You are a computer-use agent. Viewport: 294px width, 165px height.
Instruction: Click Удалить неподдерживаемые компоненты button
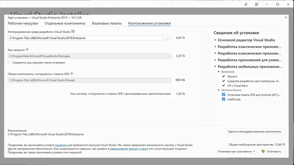coord(254,131)
